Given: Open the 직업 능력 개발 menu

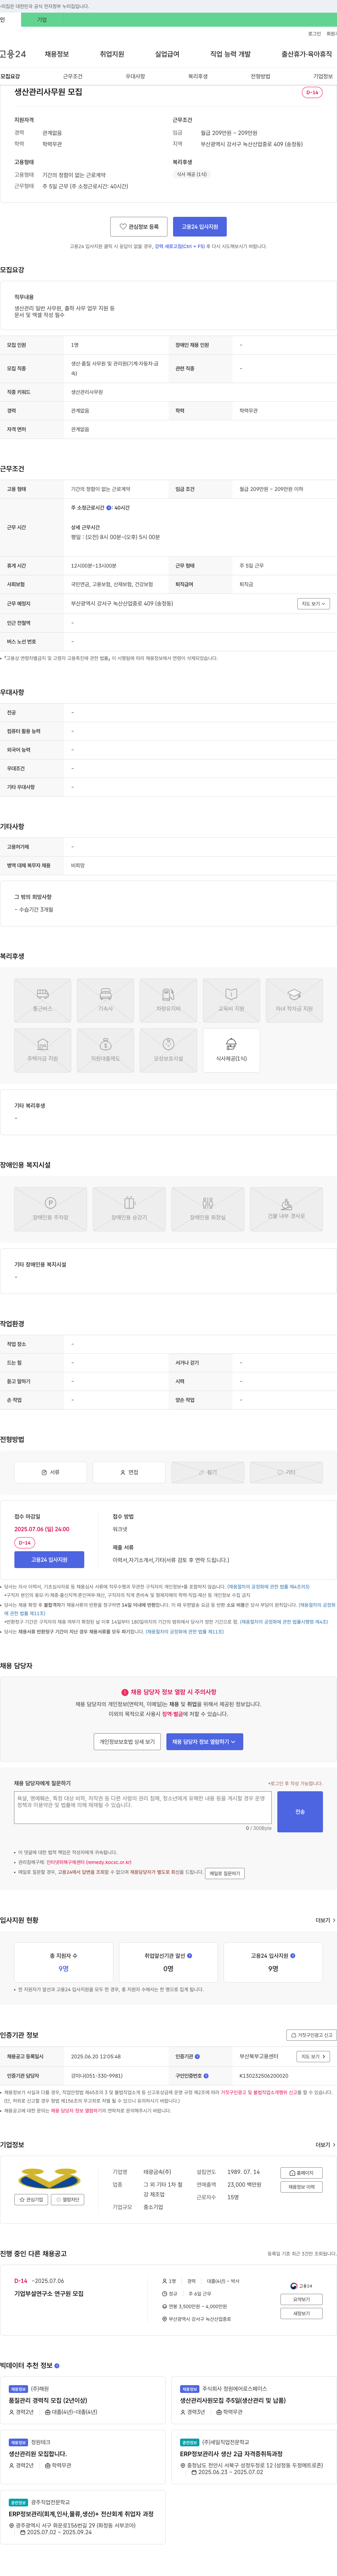Looking at the screenshot, I should pos(230,54).
